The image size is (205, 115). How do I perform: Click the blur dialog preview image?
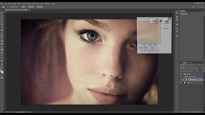pos(150,32)
